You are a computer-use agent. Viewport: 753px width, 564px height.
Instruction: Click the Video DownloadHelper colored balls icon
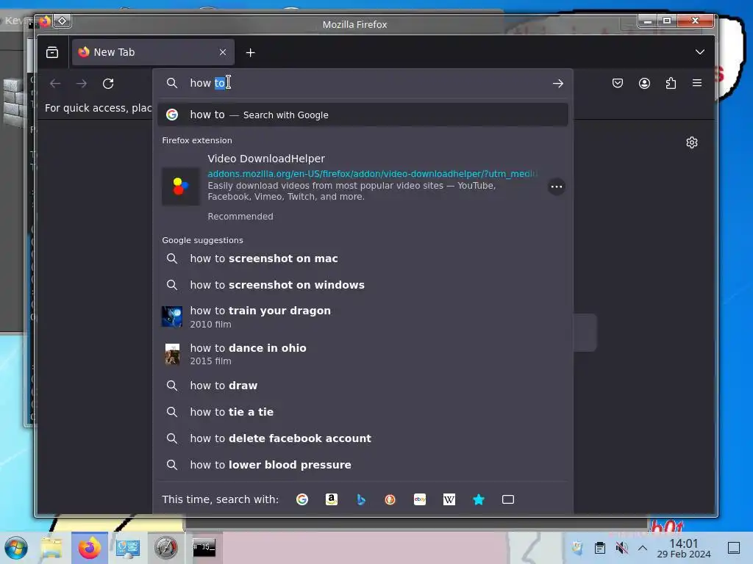pos(181,187)
